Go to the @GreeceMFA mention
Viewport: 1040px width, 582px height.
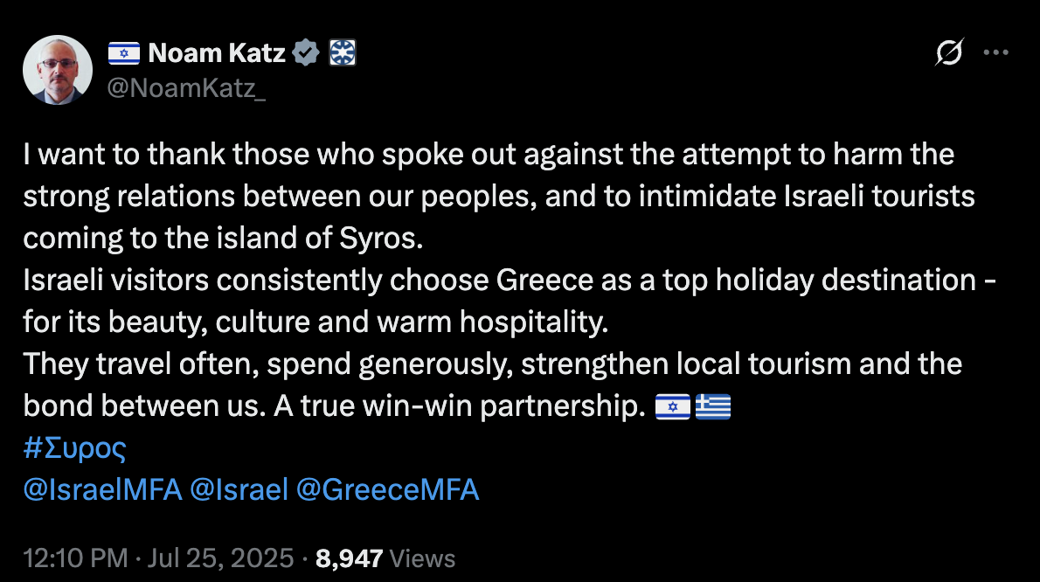pos(387,489)
